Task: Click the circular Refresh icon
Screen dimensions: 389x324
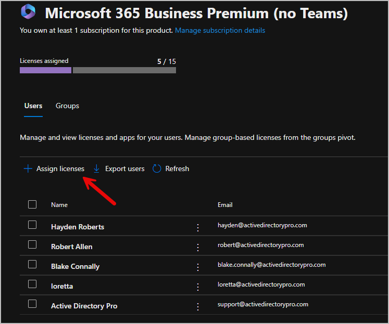Action: (157, 169)
